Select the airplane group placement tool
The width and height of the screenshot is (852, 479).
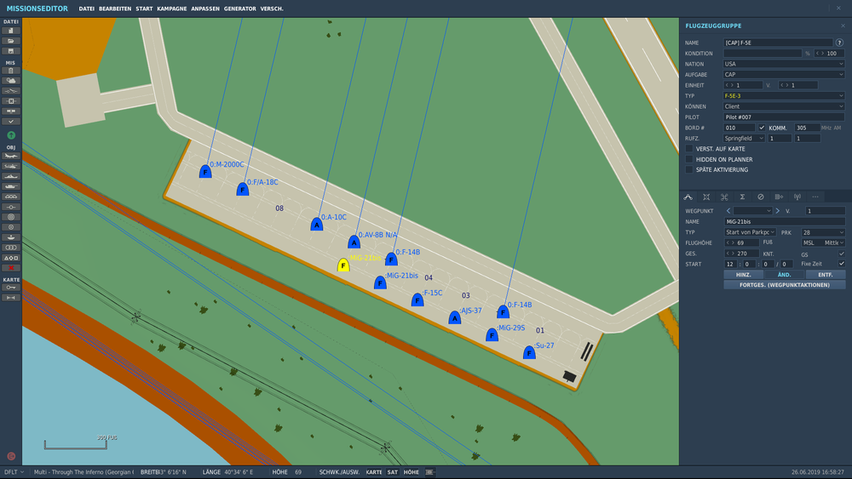[x=11, y=156]
